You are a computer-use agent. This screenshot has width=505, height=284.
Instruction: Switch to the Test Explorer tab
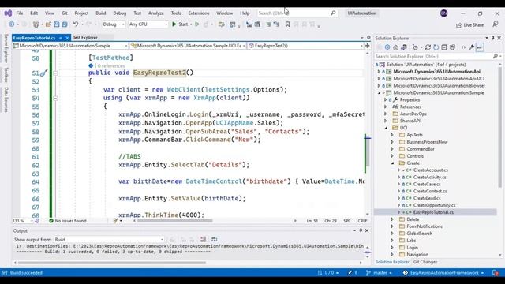[85, 38]
